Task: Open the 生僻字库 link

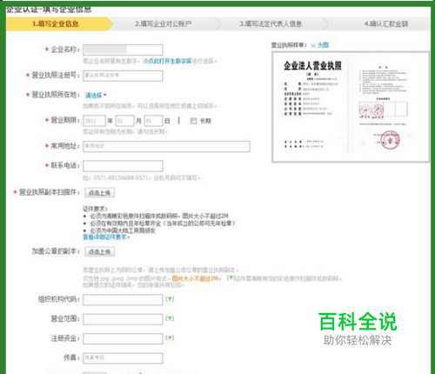Action: coord(170,61)
